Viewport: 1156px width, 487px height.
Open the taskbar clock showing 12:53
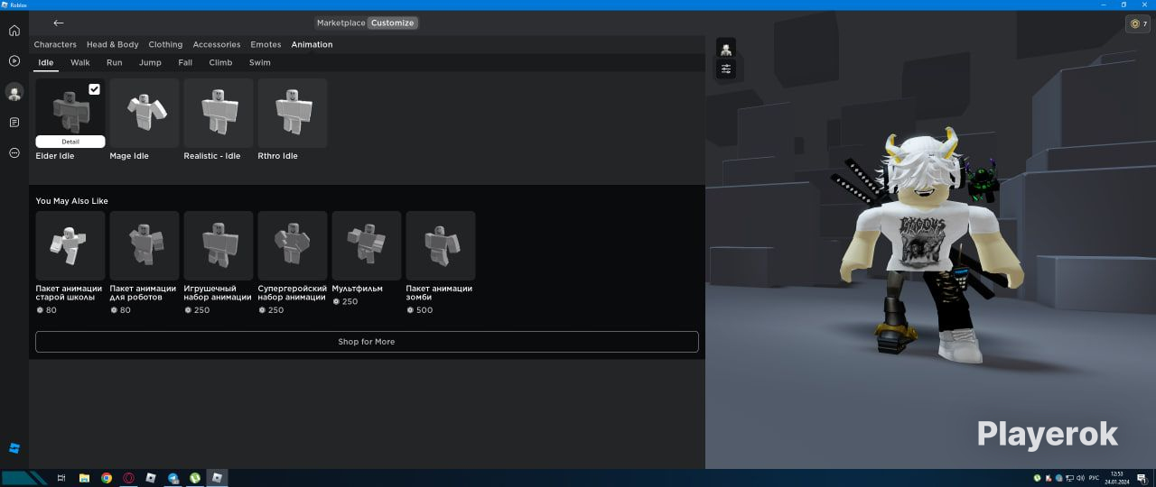tap(1117, 478)
